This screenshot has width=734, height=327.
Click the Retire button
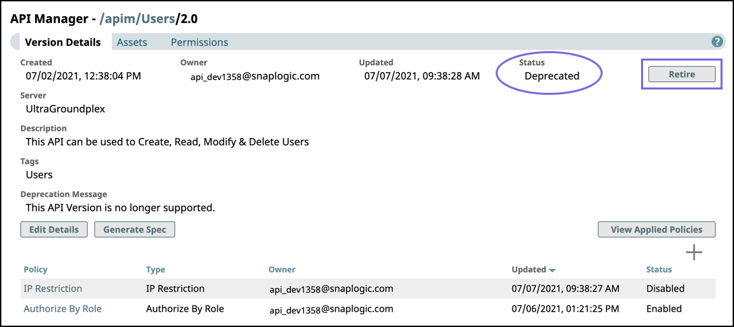(681, 74)
